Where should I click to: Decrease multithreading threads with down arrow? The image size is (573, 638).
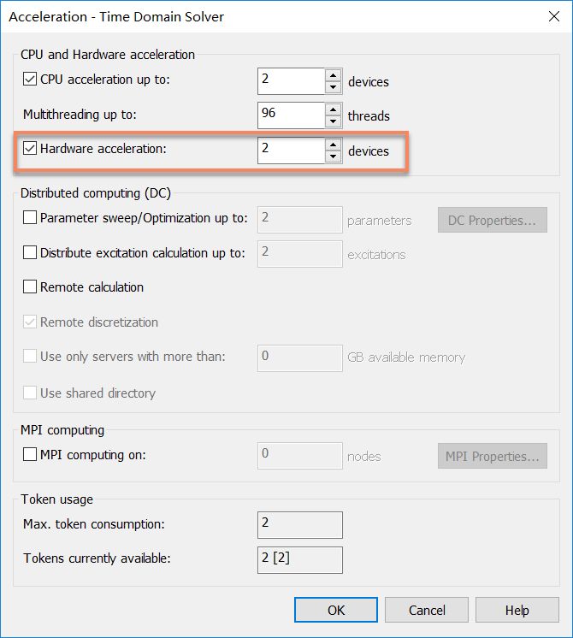tap(334, 121)
